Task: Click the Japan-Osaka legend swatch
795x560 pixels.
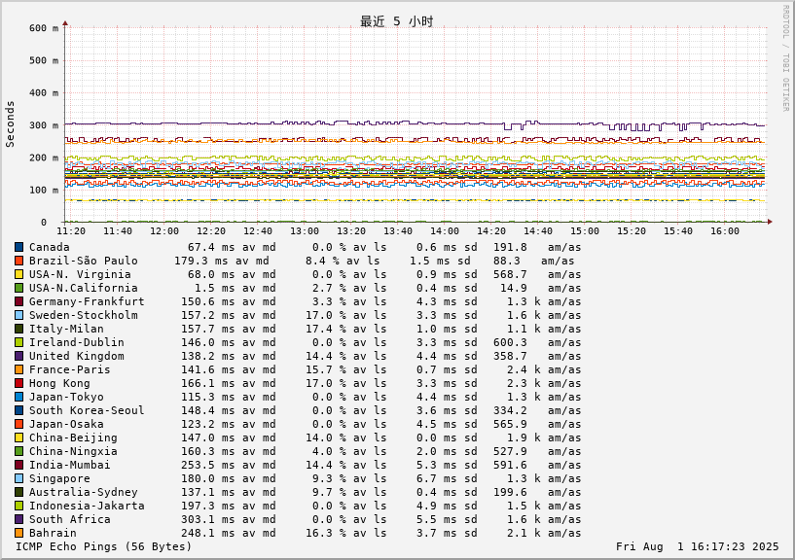Action: coord(18,424)
